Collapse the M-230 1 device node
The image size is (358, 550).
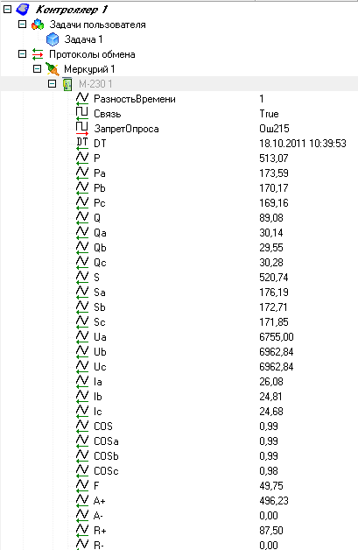click(x=52, y=84)
